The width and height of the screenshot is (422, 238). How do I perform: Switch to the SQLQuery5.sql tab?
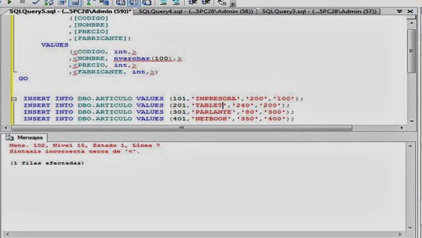[x=70, y=12]
